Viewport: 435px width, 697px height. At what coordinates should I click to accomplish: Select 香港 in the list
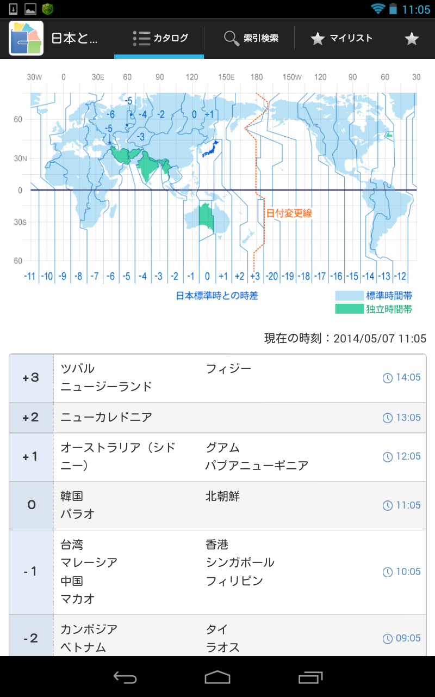[x=217, y=545]
